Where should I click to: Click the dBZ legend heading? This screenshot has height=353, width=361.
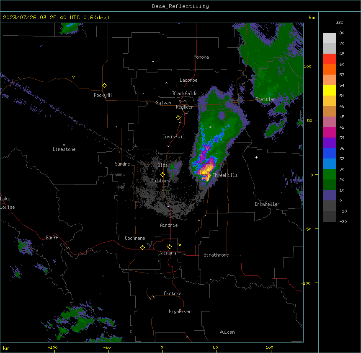(339, 23)
